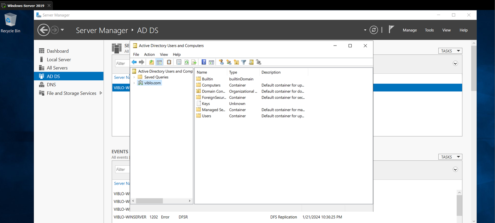Go up one level with folder arrow icon

click(x=151, y=62)
